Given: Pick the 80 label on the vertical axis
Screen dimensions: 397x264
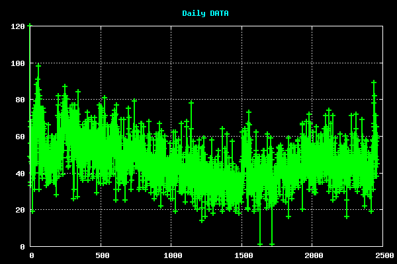Looking at the screenshot, I should 20,100.
